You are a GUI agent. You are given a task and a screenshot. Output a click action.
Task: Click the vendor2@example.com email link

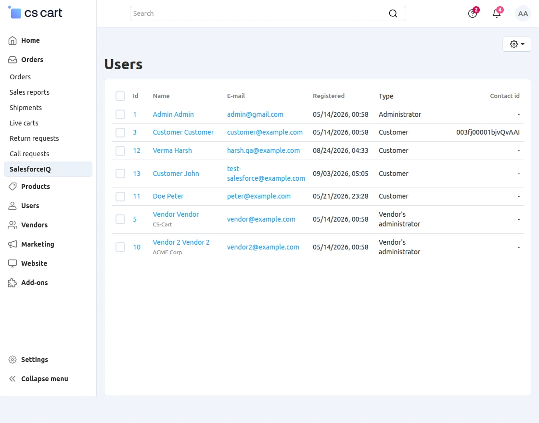tap(263, 247)
